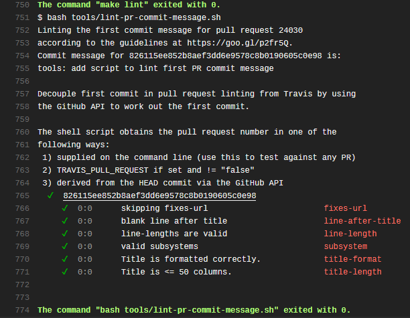Screen dimensions: 410x318
Task: Click log line number 750
Action: (x=21, y=5)
